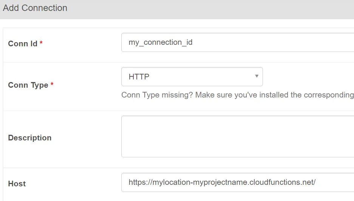Click the Conn Id field label
The height and width of the screenshot is (201, 354).
coord(23,44)
